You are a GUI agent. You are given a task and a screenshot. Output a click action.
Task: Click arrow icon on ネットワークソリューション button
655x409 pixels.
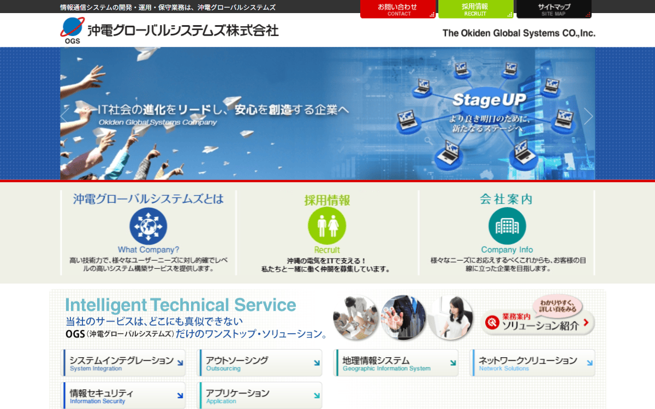(x=589, y=363)
